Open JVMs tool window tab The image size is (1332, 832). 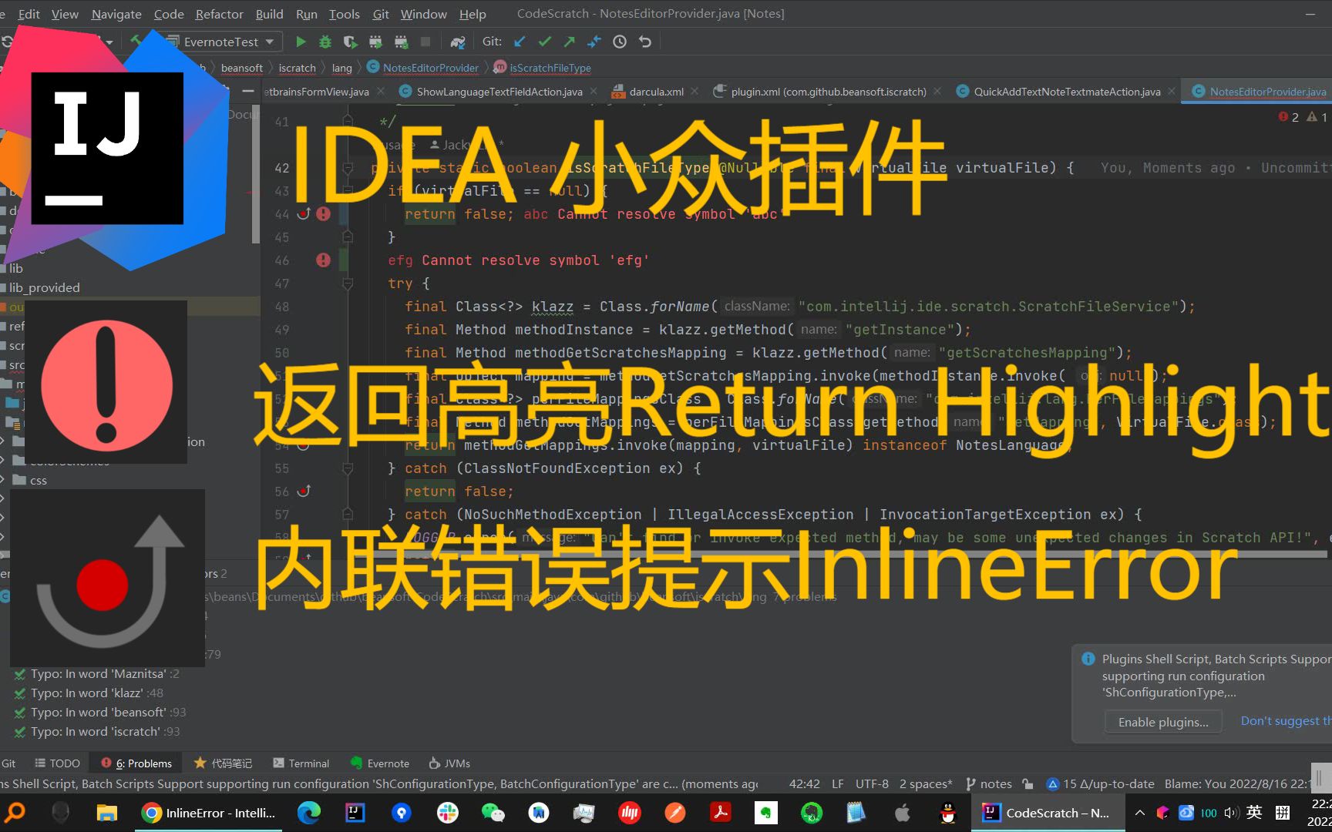[449, 763]
